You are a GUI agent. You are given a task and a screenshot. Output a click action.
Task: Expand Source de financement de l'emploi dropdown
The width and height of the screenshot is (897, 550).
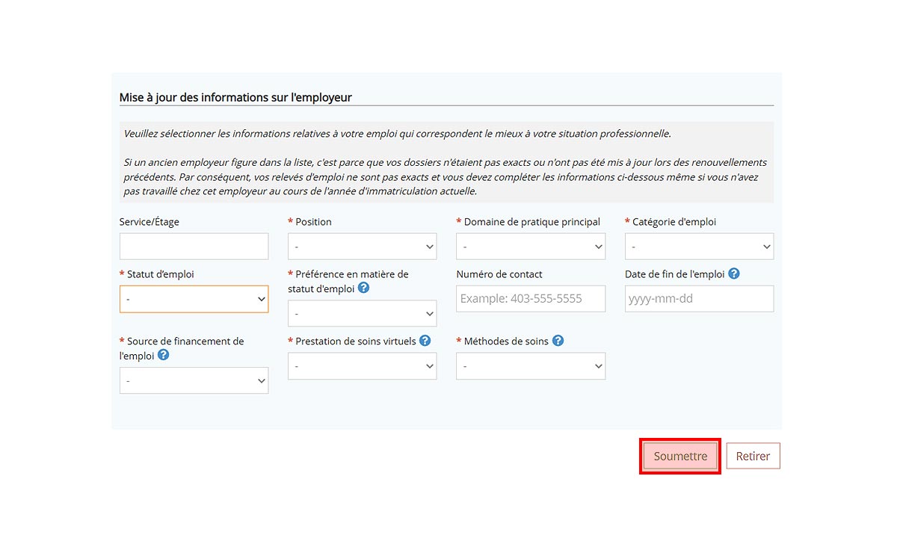(x=194, y=381)
